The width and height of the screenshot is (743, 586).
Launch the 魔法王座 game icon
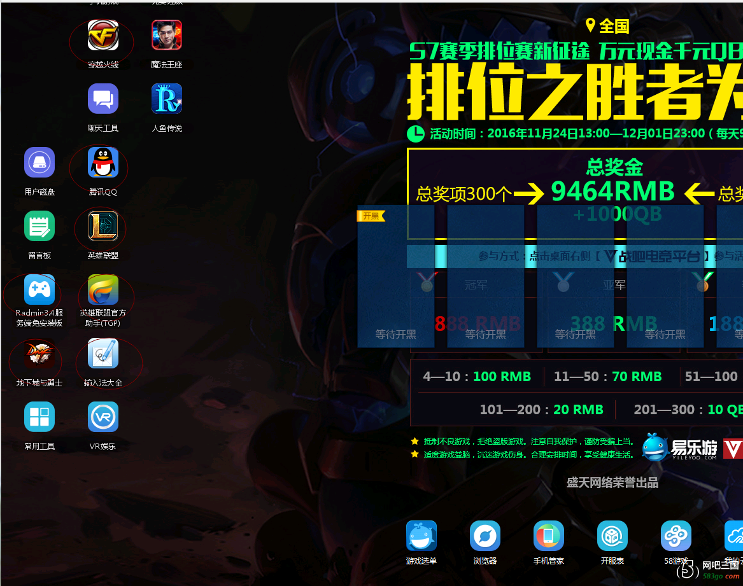click(167, 35)
